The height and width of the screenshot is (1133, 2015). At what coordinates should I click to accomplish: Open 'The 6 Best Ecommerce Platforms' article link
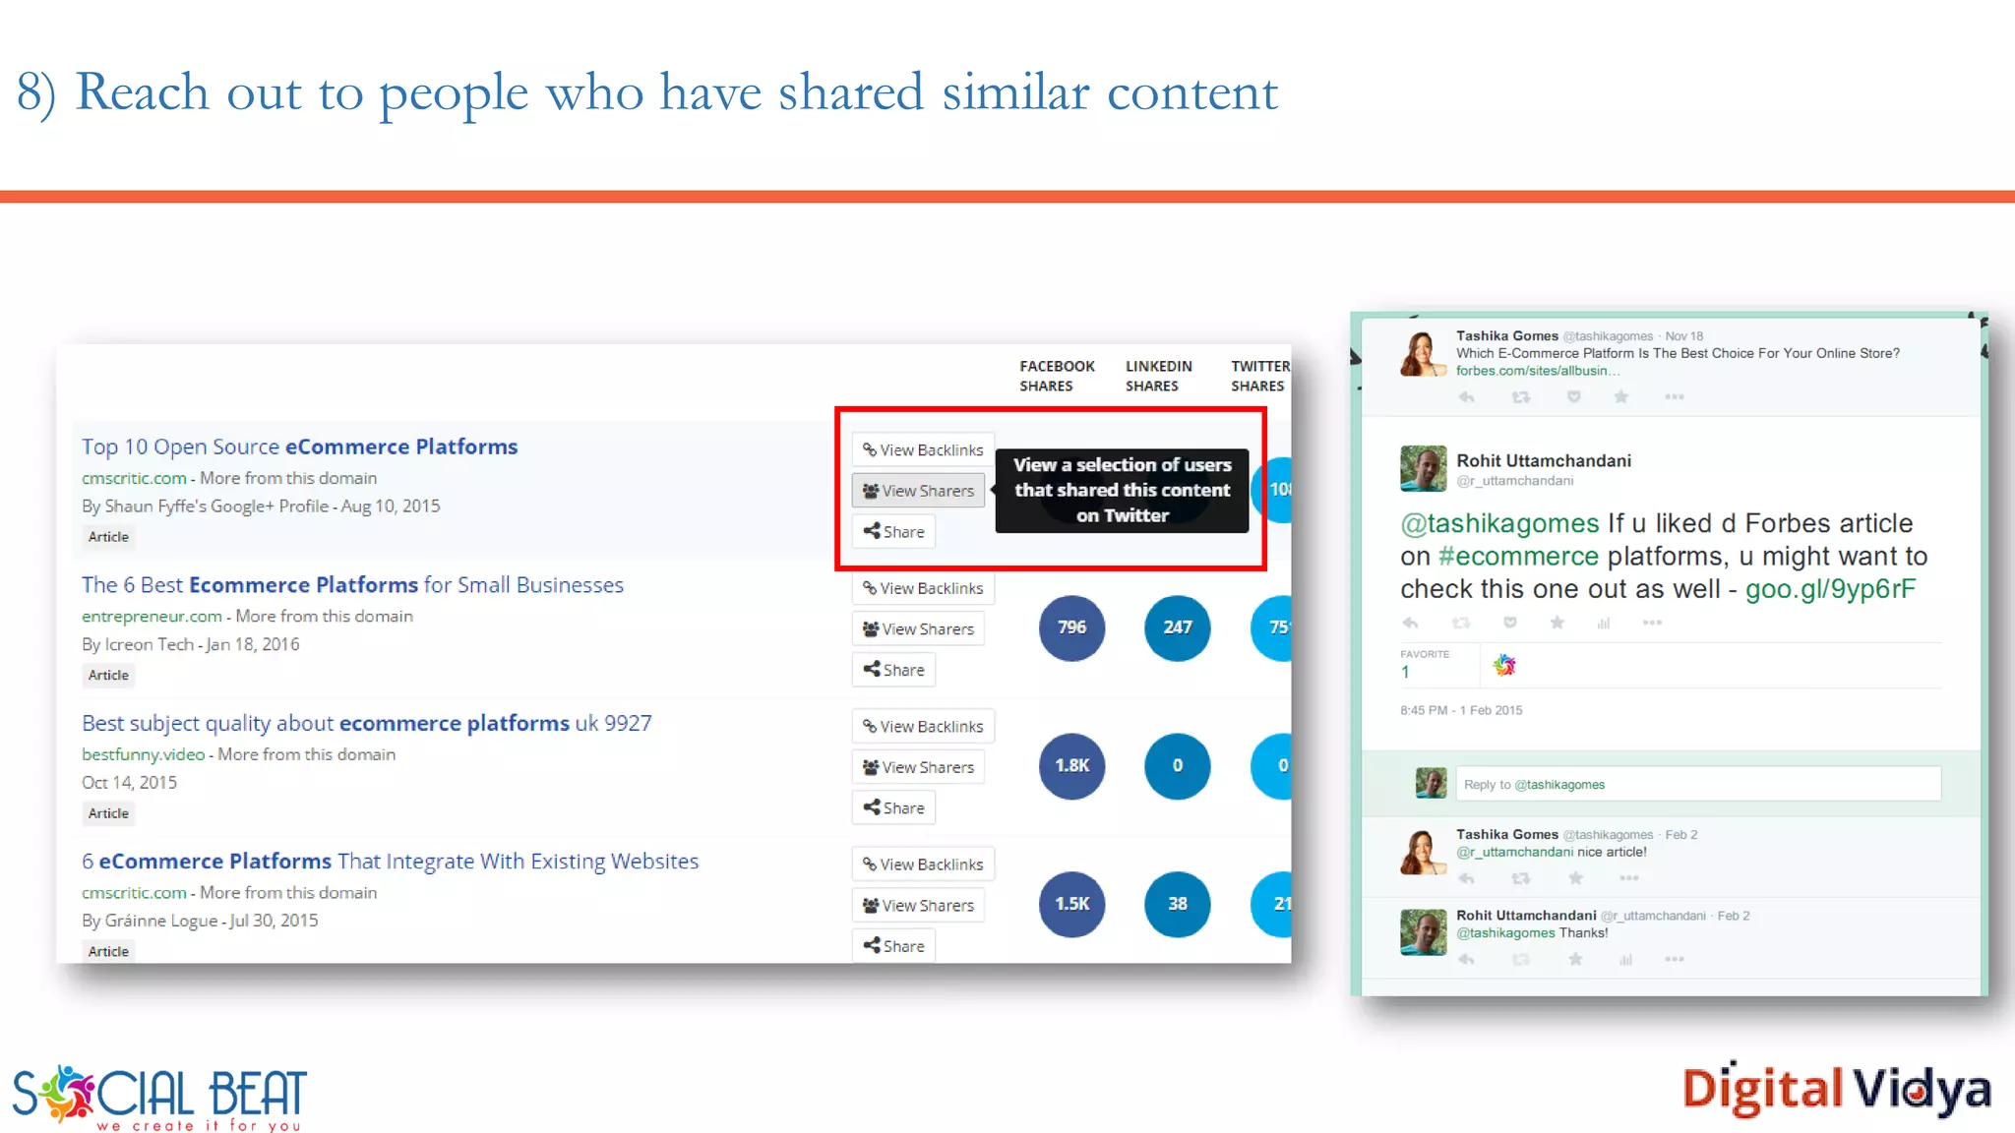(352, 585)
